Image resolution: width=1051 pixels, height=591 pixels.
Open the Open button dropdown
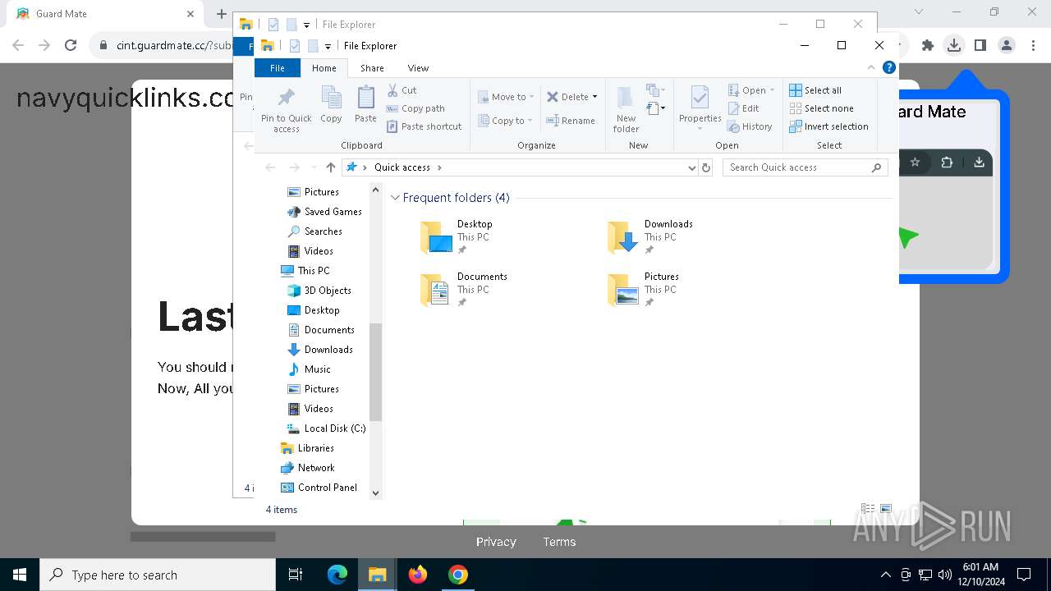point(772,90)
